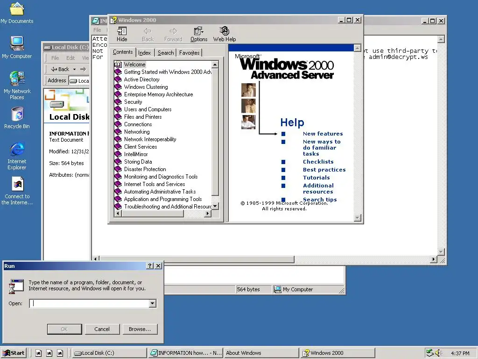This screenshot has width=478, height=359.
Task: Select Users and Computers topic
Action: tap(148, 109)
